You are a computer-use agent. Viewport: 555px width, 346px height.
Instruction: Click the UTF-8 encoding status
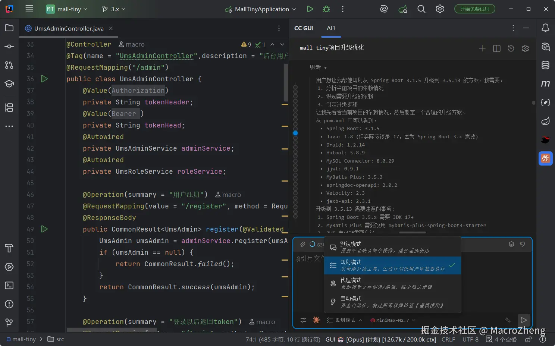pyautogui.click(x=470, y=339)
